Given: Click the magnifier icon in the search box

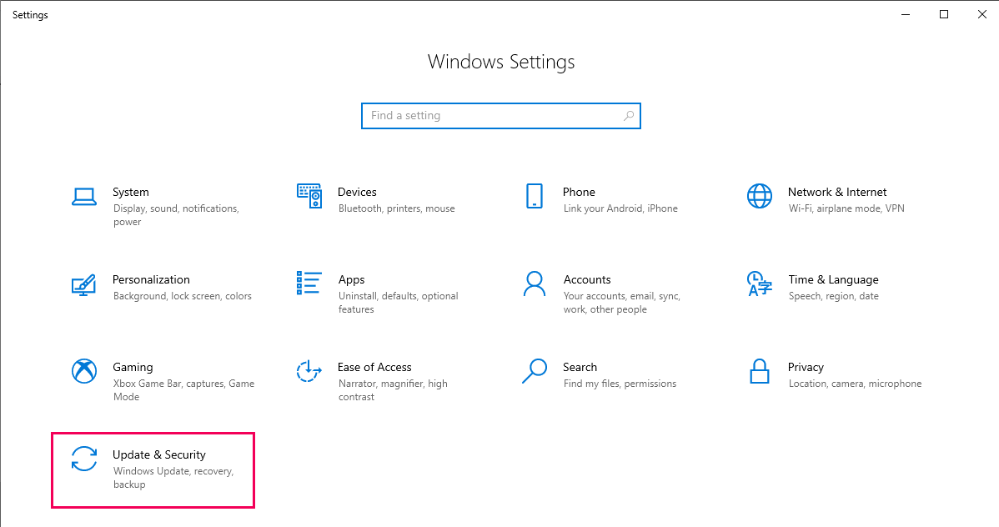Looking at the screenshot, I should pos(629,116).
